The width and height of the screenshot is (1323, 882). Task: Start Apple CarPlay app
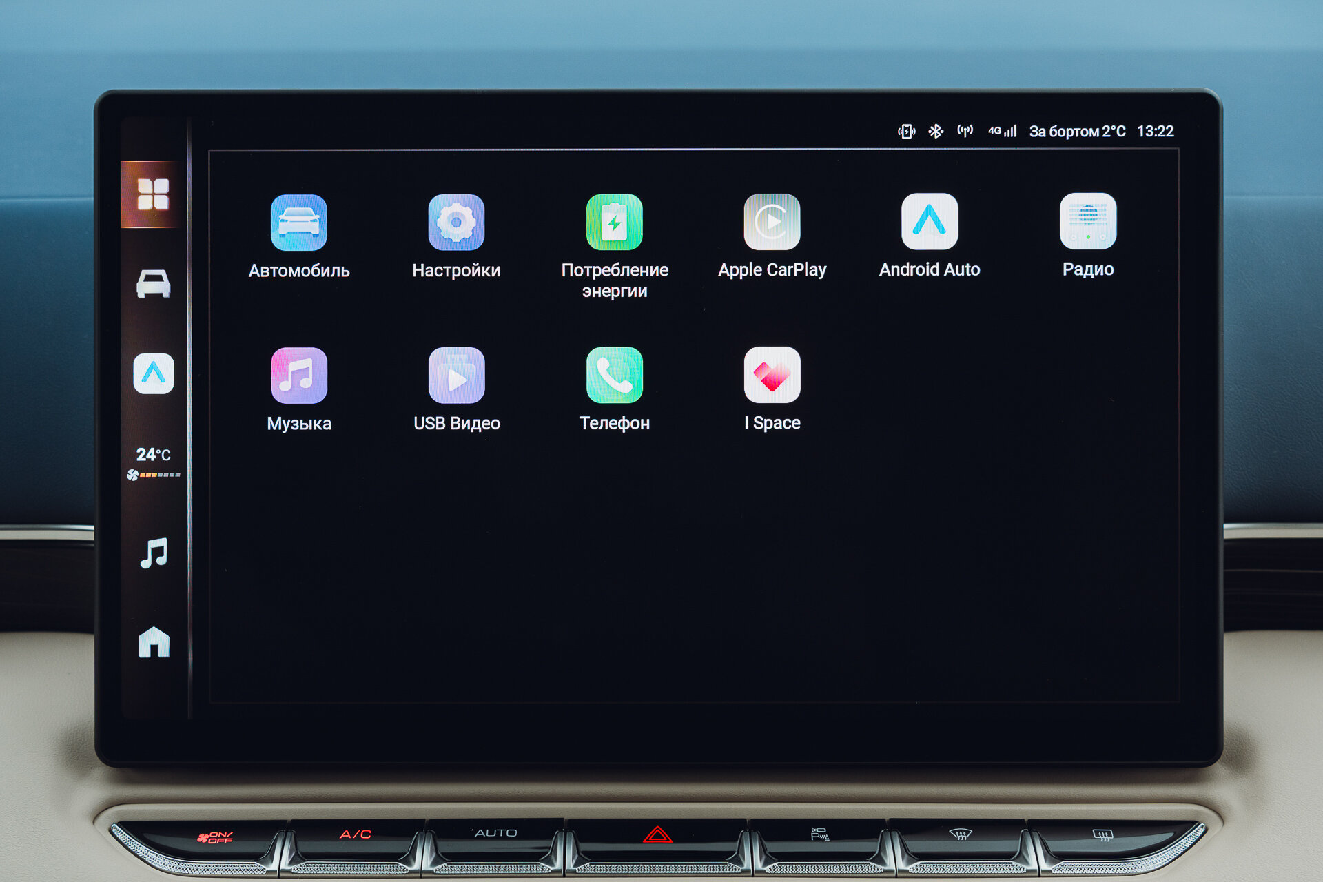772,222
